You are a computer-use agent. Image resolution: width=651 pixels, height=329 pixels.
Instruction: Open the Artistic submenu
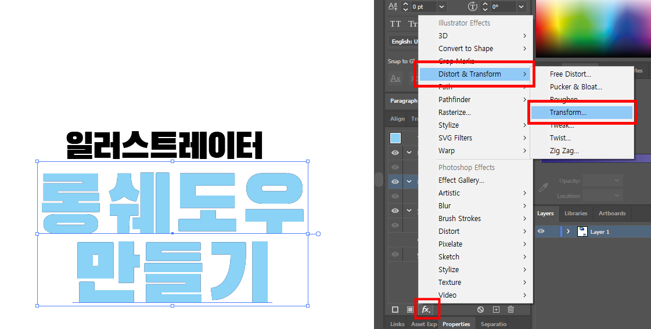[476, 193]
